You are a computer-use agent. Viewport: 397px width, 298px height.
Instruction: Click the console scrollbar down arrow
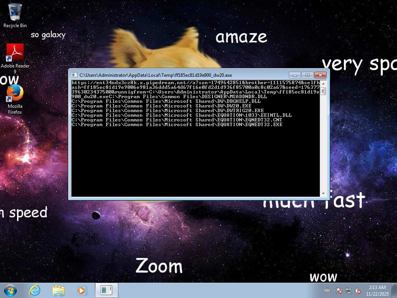click(x=323, y=193)
